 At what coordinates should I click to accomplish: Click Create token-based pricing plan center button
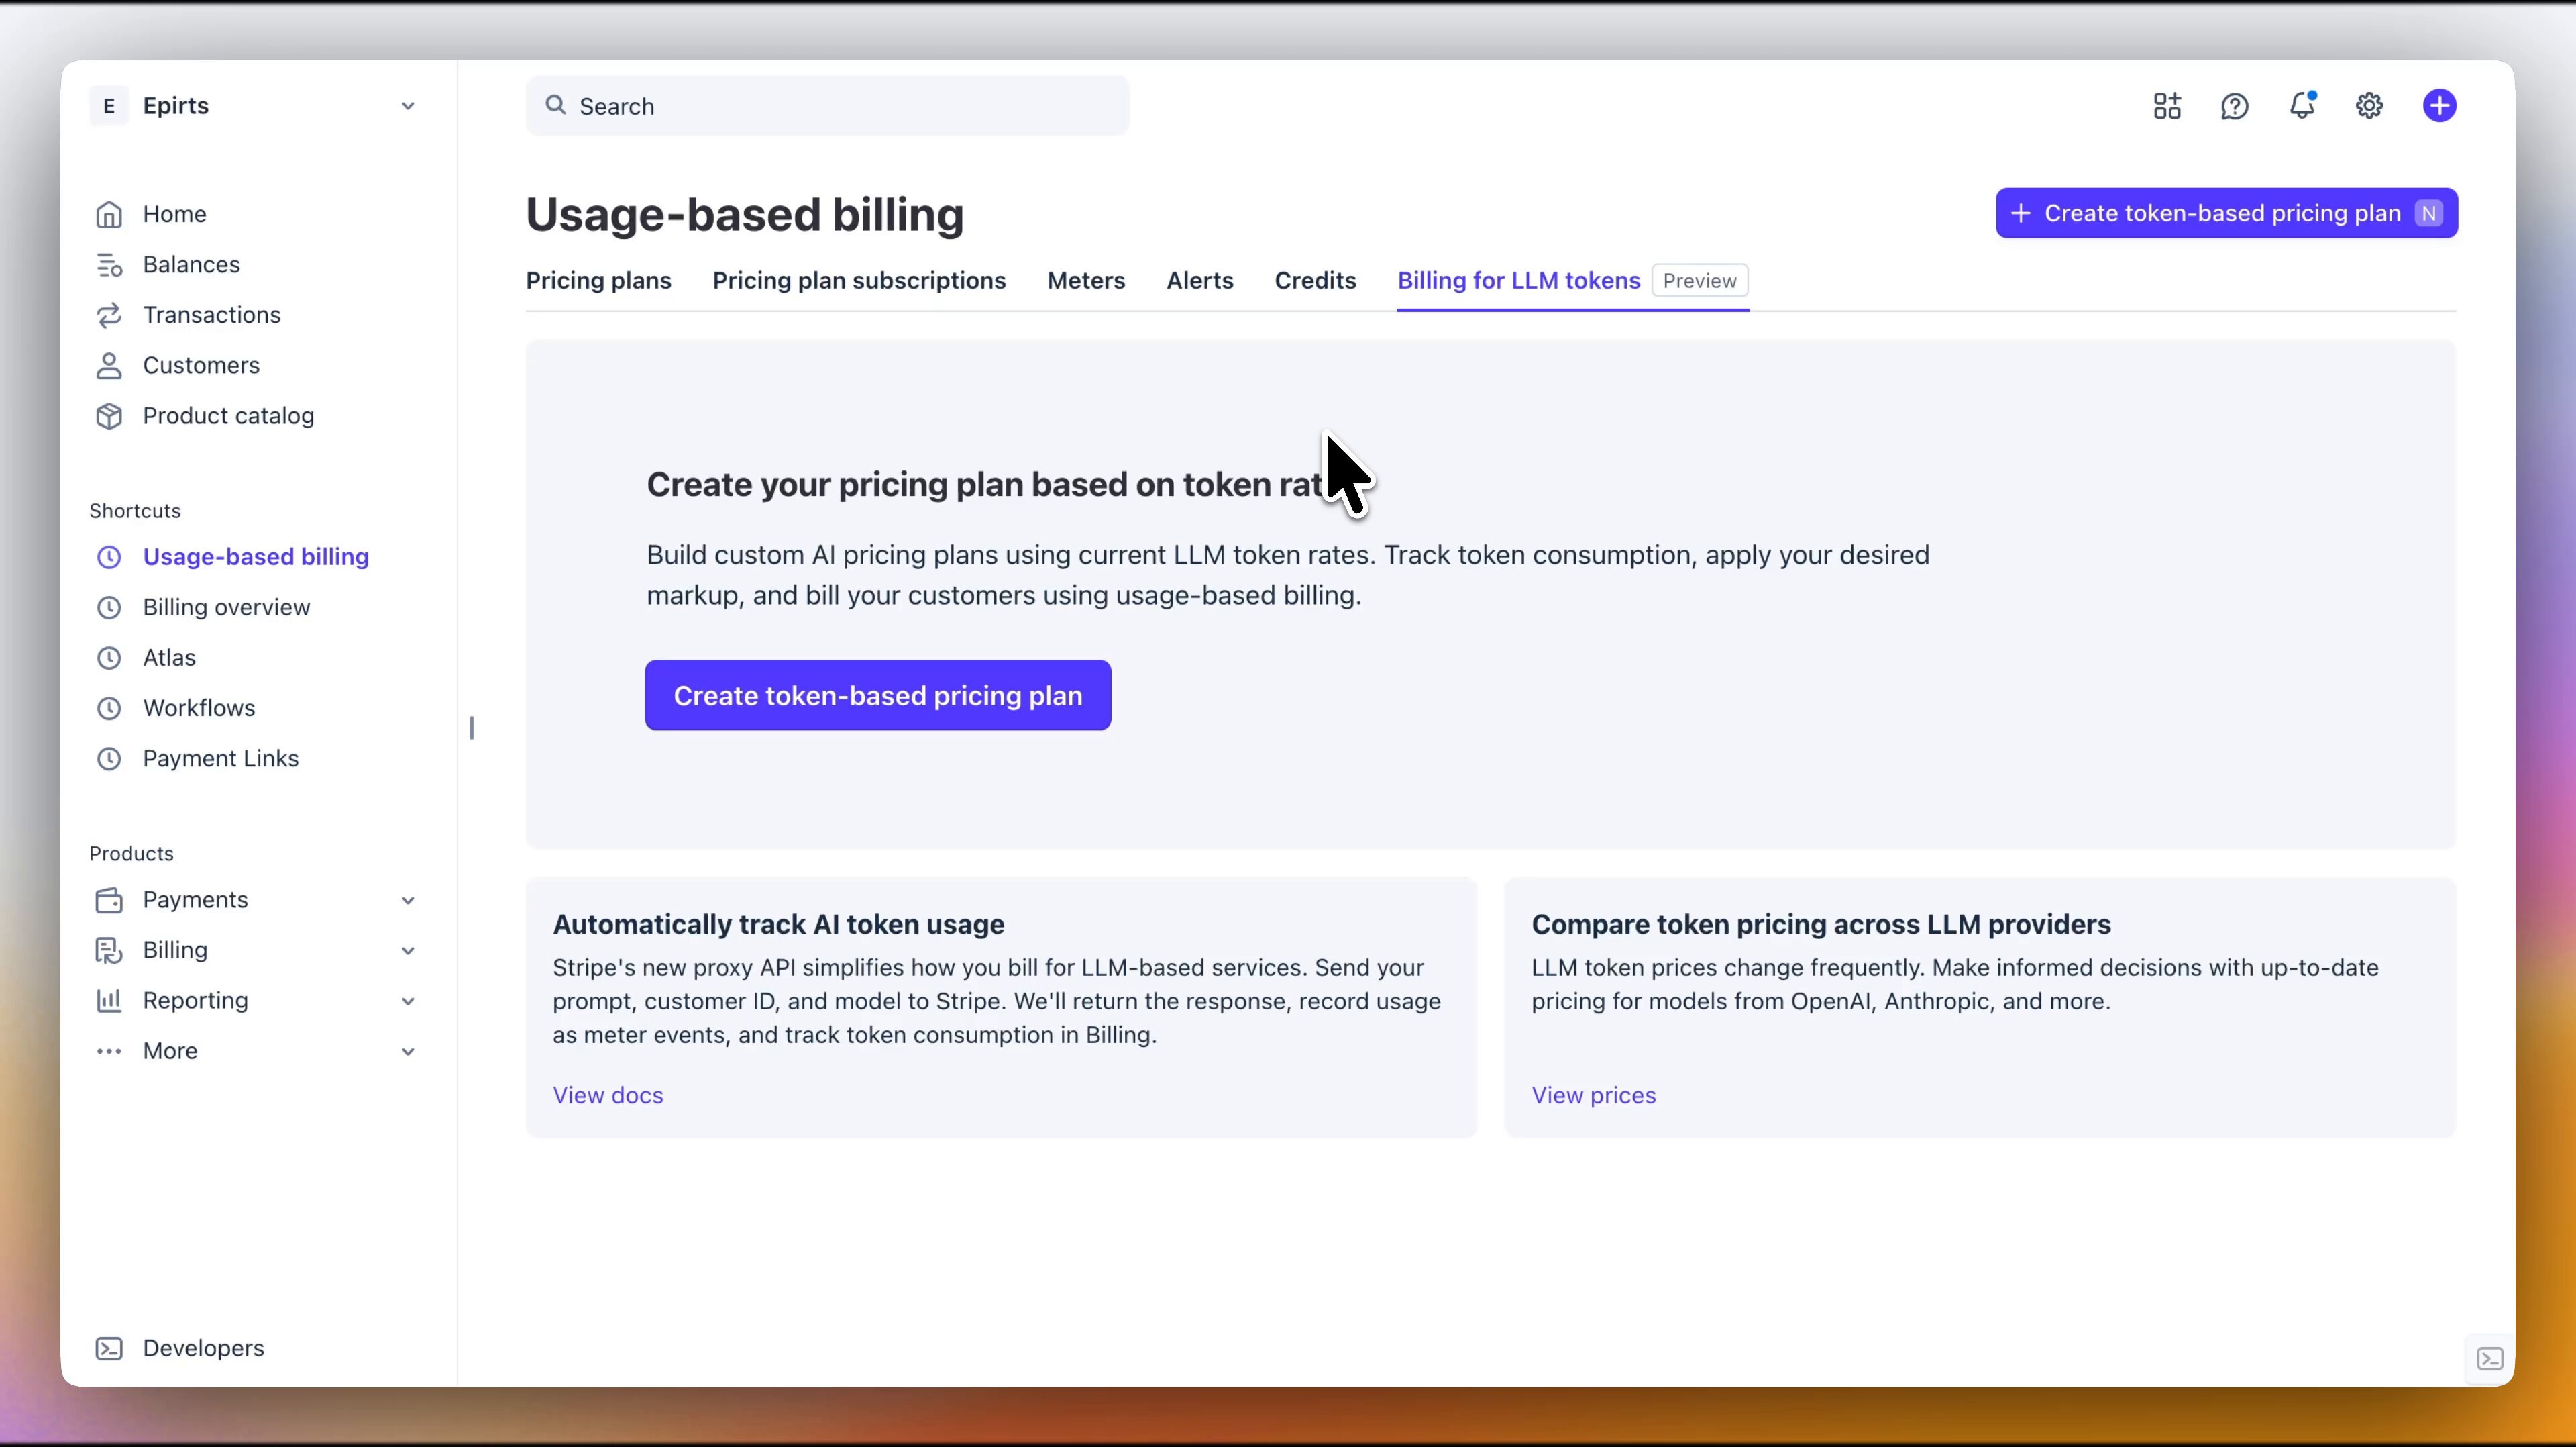pyautogui.click(x=877, y=695)
